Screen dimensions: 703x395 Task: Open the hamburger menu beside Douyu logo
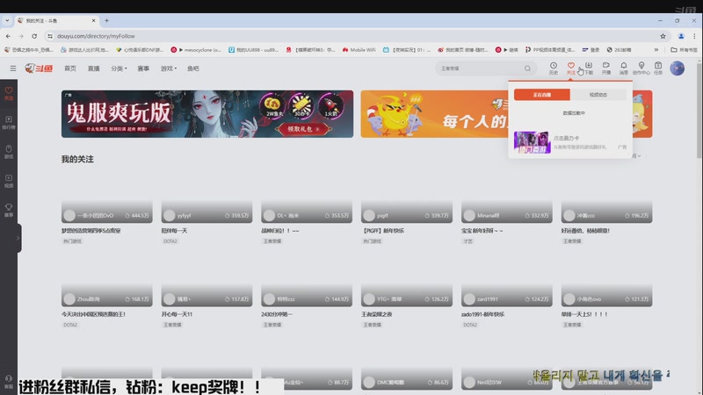[13, 68]
